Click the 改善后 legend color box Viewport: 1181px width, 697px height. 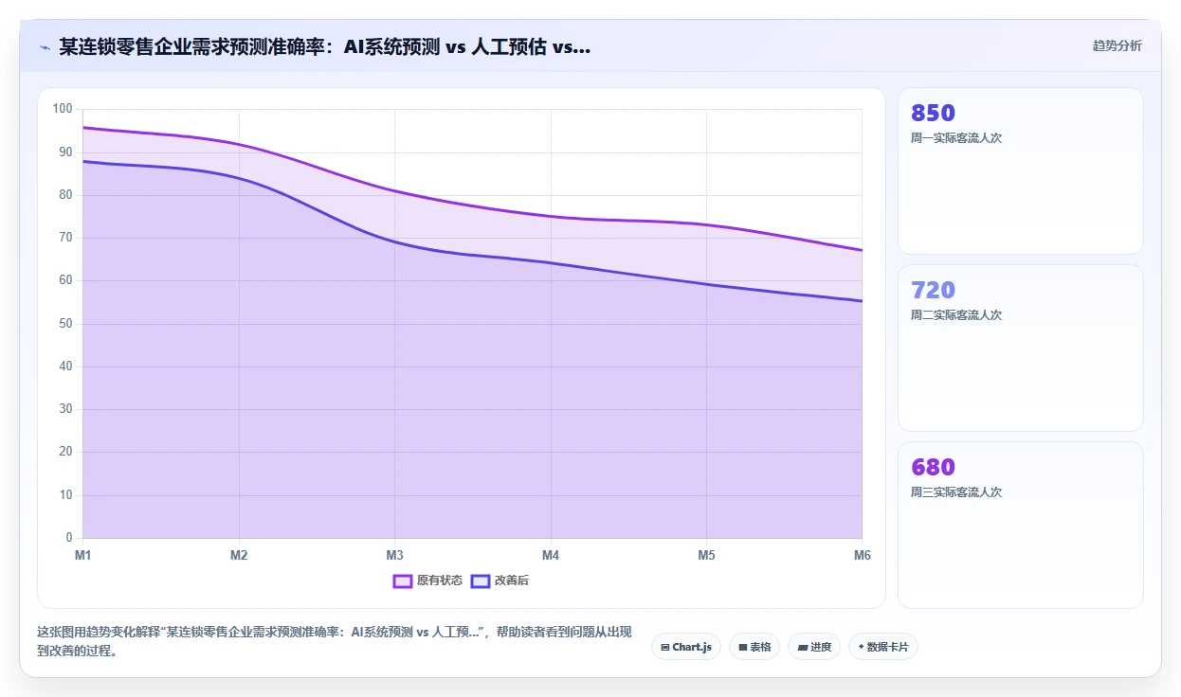click(481, 581)
